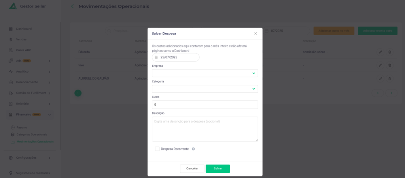Viewport: 405px width, 178px height.
Task: Enable the Despesa Recorrente checkbox
Action: click(x=157, y=149)
